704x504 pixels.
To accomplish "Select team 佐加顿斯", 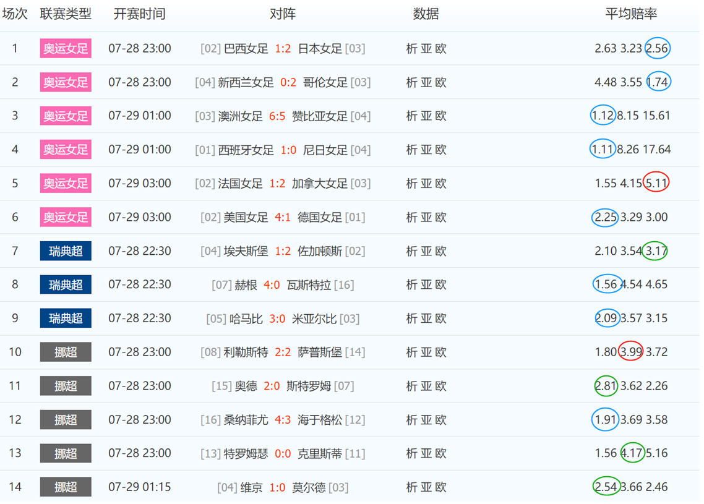I will (x=320, y=251).
